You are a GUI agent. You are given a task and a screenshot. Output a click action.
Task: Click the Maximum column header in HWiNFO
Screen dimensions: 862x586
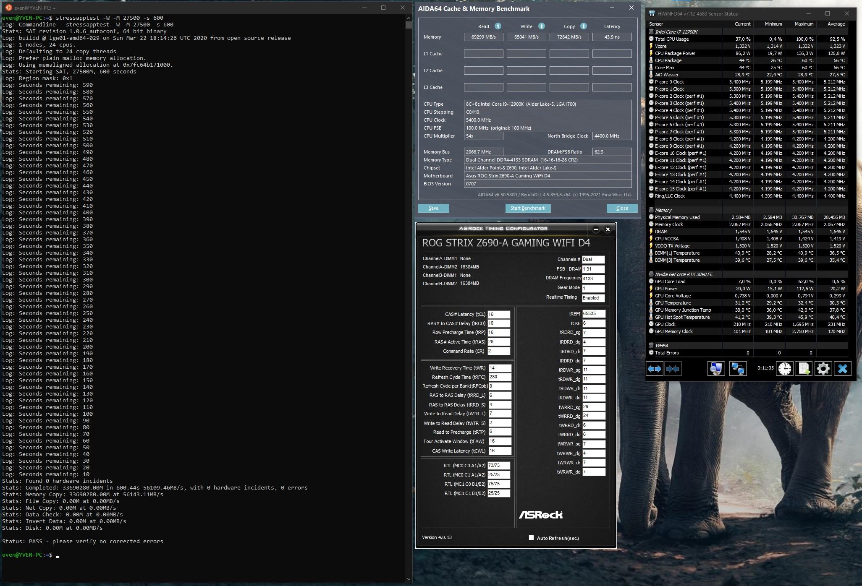tap(804, 24)
